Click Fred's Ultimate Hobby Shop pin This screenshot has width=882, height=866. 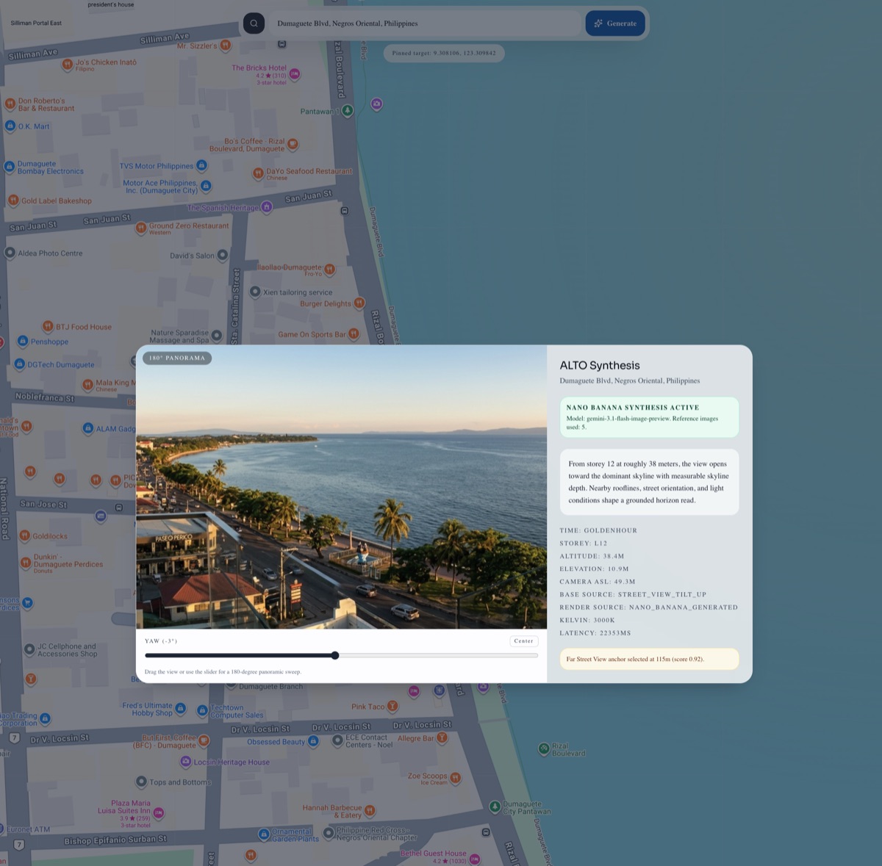point(180,708)
